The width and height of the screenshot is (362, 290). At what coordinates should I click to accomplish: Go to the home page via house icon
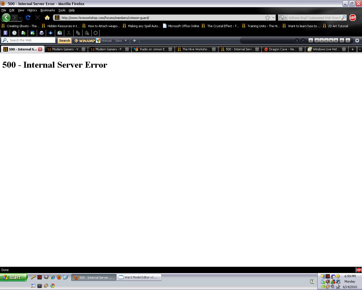pos(47,18)
